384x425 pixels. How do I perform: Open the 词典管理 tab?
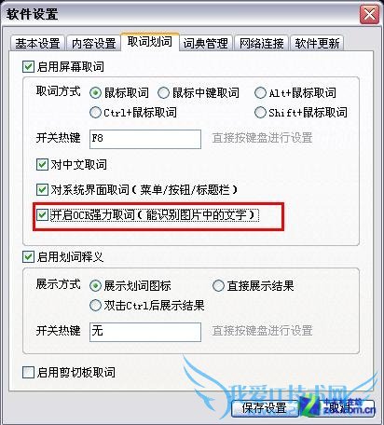tap(205, 43)
